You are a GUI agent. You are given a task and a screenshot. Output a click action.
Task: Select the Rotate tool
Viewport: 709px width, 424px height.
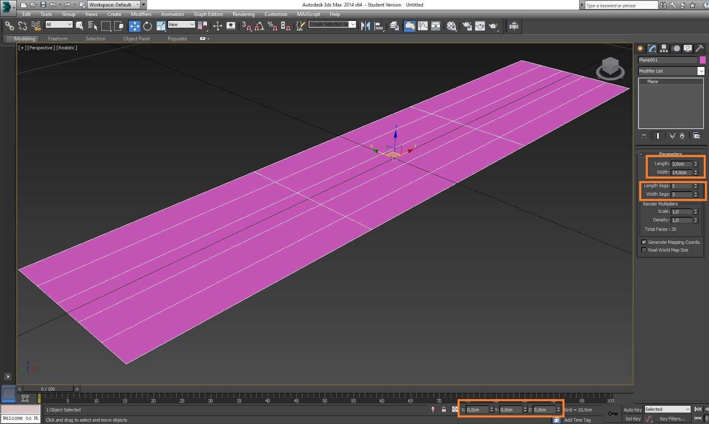coord(148,26)
